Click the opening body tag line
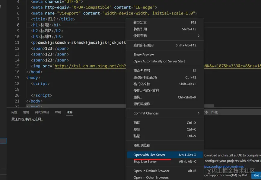This screenshot has height=180, width=261. coord(33,78)
